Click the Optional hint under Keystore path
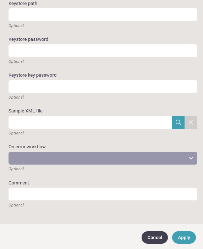The width and height of the screenshot is (203, 249). click(16, 26)
